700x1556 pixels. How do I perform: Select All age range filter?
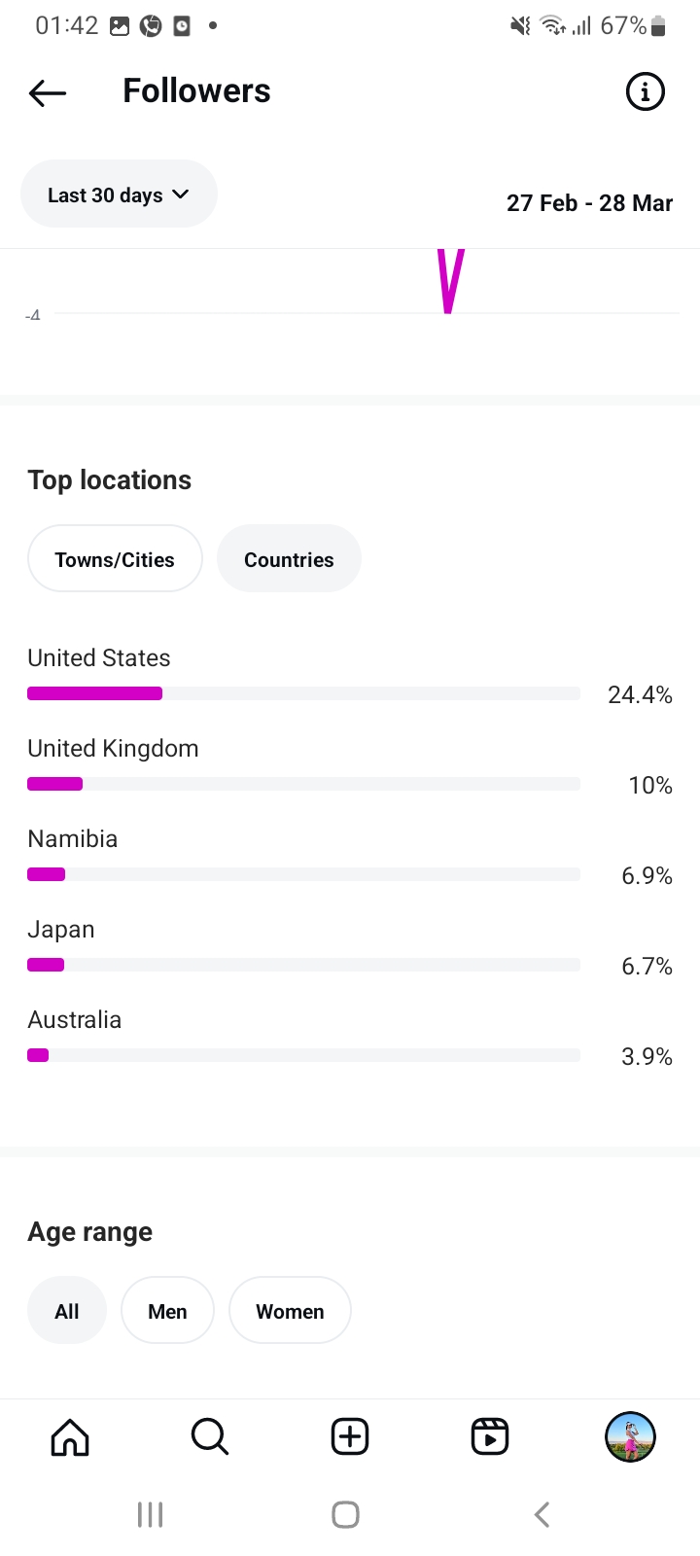67,1311
